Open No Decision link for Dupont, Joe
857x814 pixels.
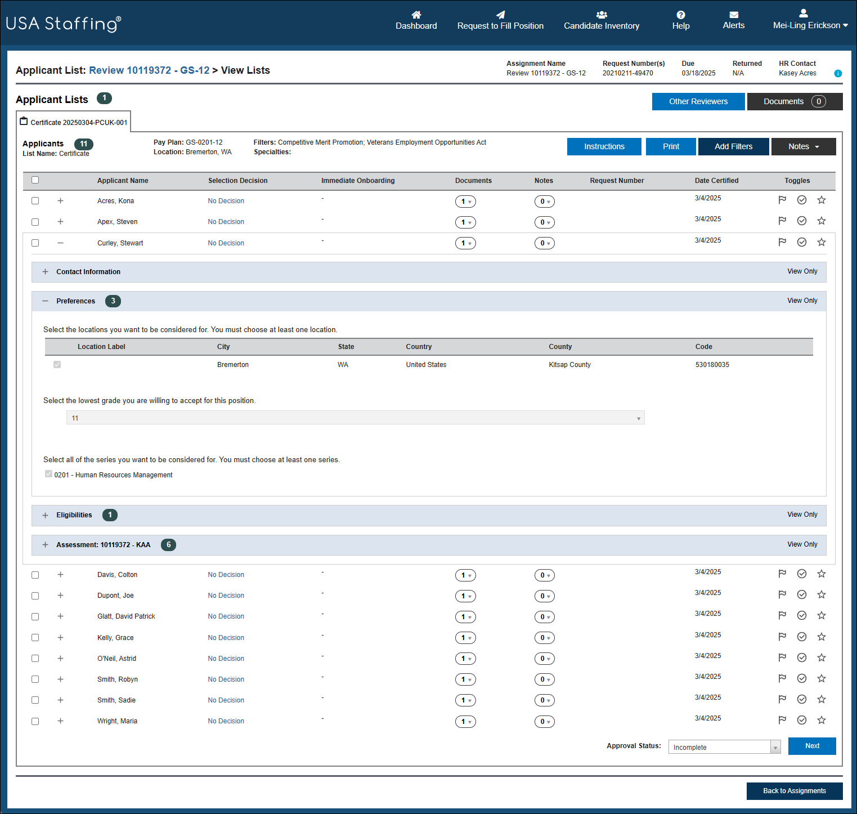coord(226,596)
